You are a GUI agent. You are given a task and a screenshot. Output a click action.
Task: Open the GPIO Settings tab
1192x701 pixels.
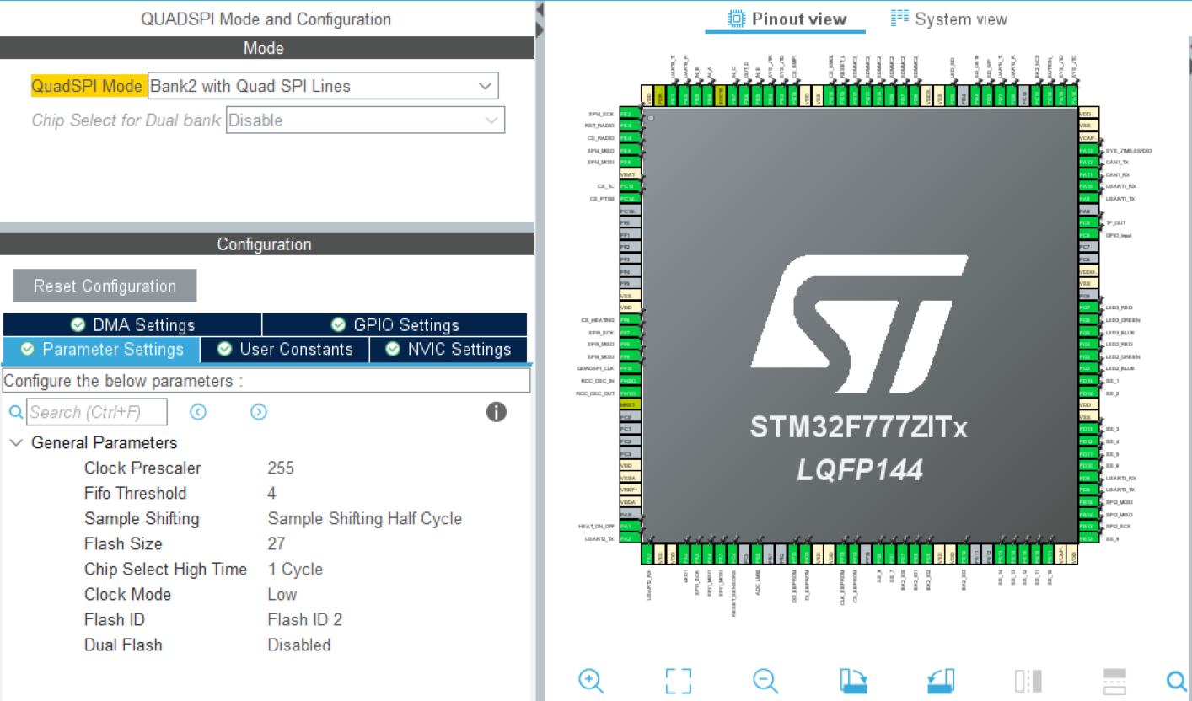(395, 325)
